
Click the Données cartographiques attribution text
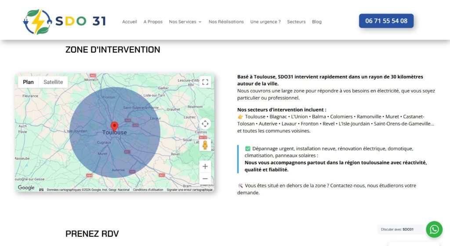88,189
